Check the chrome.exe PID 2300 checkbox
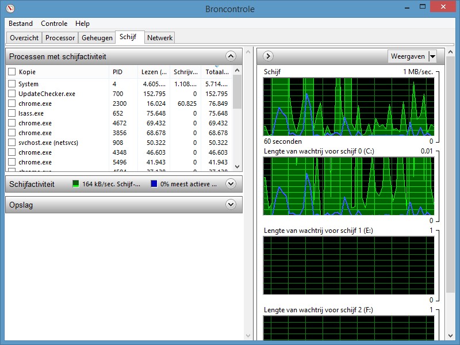Image resolution: width=460 pixels, height=345 pixels. 11,103
